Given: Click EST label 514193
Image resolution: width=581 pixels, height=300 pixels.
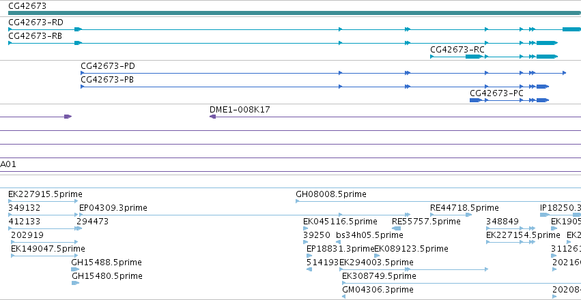Looking at the screenshot, I should (x=323, y=262).
